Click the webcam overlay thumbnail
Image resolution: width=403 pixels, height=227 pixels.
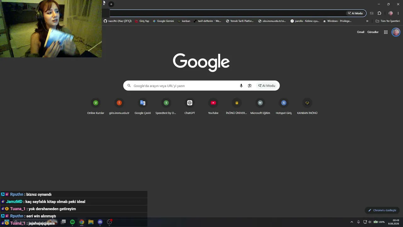pos(51,29)
